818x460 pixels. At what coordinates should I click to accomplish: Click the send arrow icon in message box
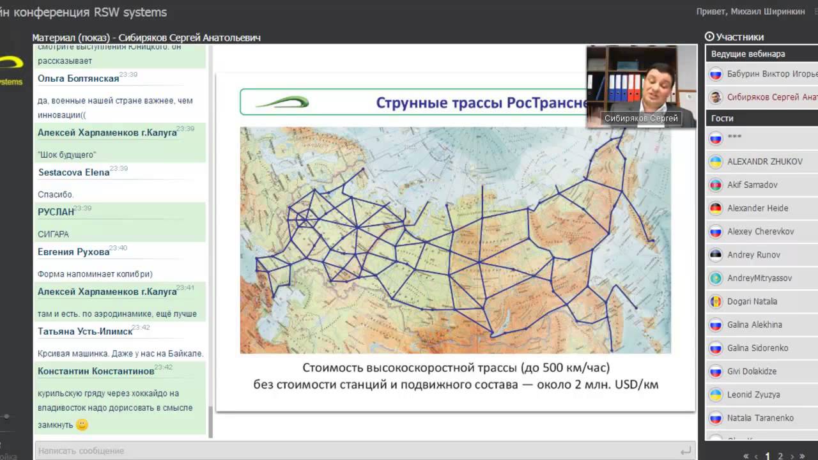tap(686, 451)
